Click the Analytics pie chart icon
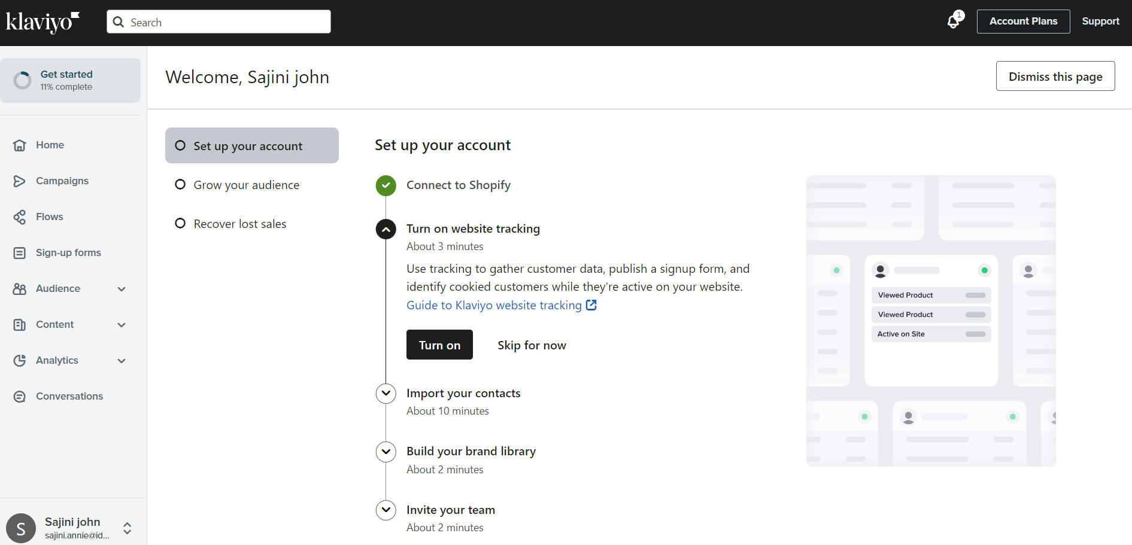1132x545 pixels. [x=20, y=361]
